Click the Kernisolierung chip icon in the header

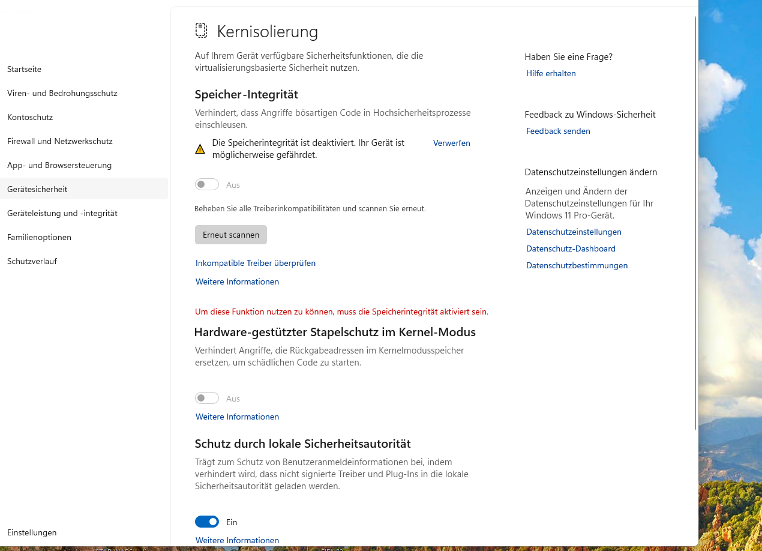[x=201, y=31]
